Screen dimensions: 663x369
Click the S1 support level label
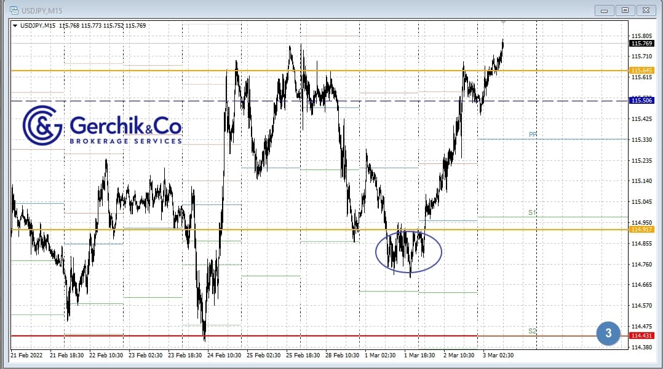(533, 212)
